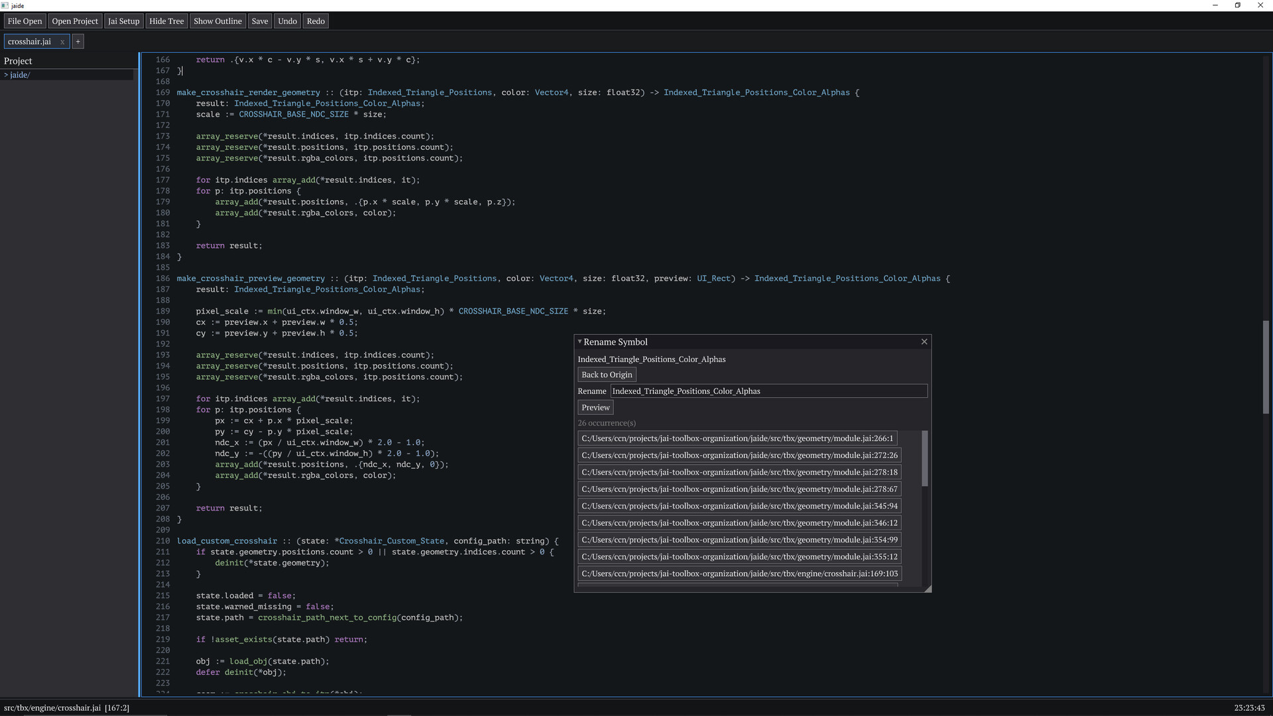Click the editor vertical scrollbar thumb

pos(1265,367)
